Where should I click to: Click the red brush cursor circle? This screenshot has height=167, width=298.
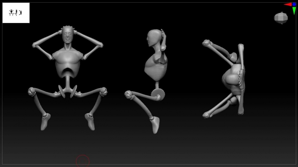83,161
